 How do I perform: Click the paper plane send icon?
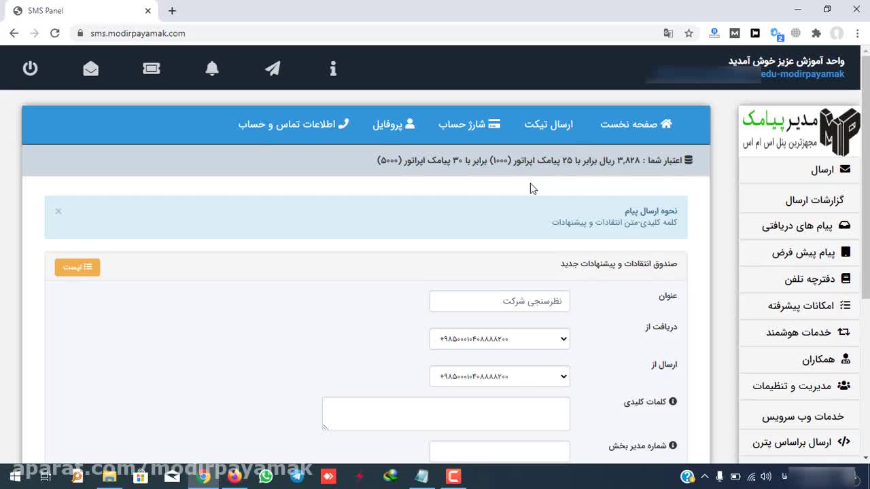(273, 68)
